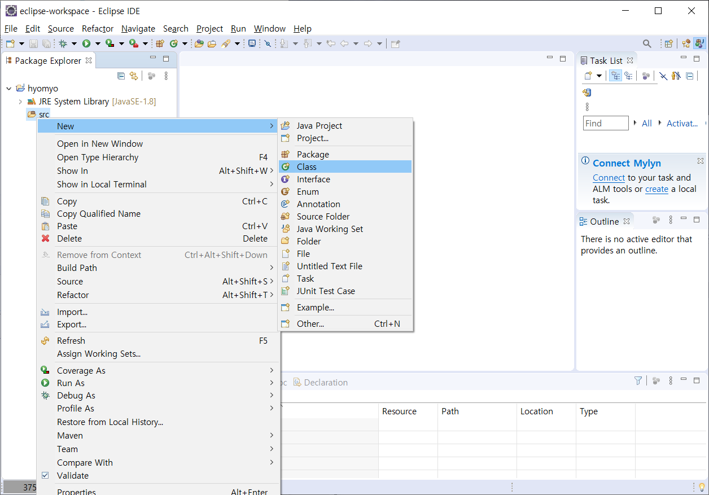The height and width of the screenshot is (495, 709).
Task: Open the dropdown arrow beside Run icon
Action: click(x=98, y=43)
